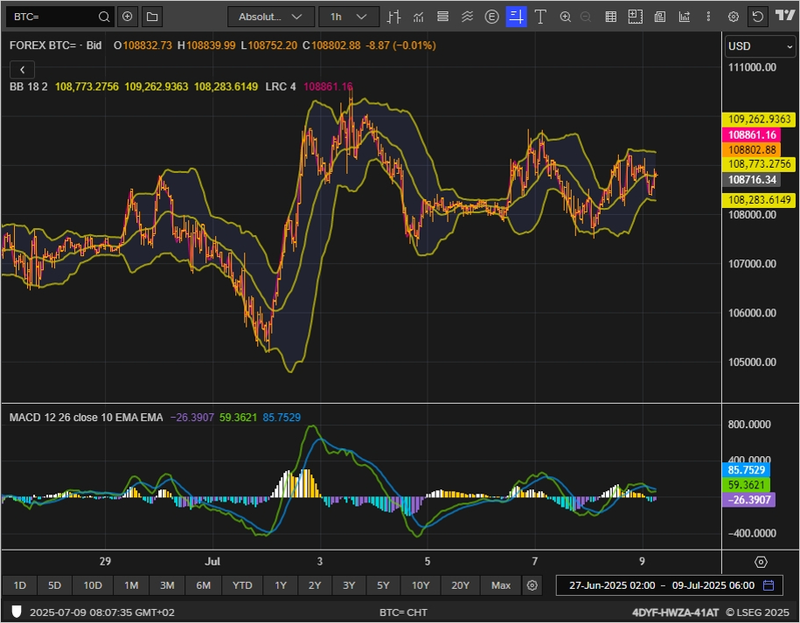This screenshot has height=623, width=800.
Task: Open the calendar icon in date range
Action: (769, 585)
